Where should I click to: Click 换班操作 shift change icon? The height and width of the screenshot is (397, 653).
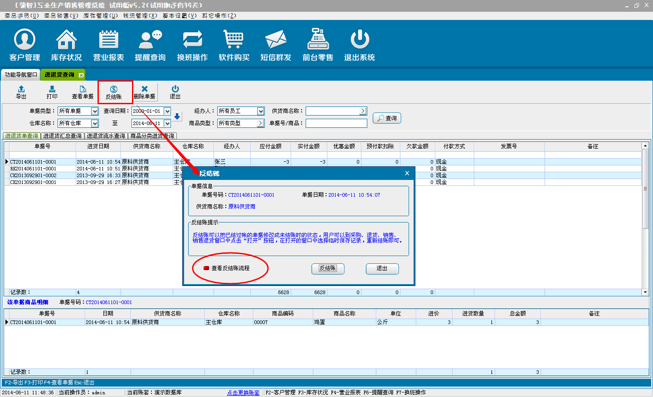pos(192,45)
